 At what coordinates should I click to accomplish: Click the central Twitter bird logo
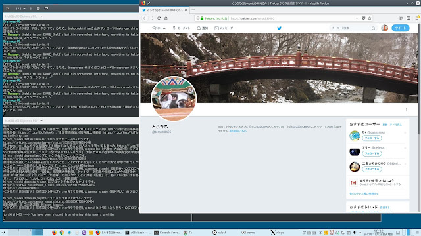coord(279,28)
